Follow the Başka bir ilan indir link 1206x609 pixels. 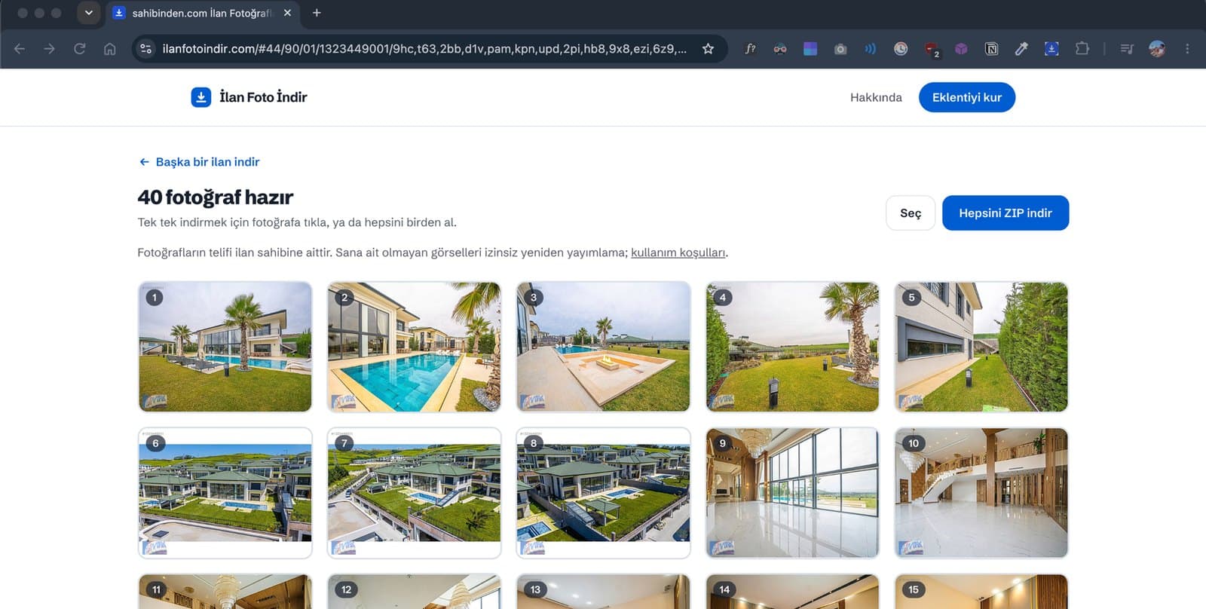pyautogui.click(x=200, y=162)
